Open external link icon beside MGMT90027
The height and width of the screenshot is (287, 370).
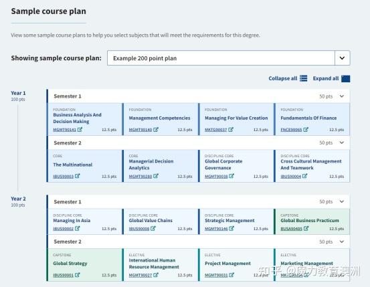point(156,275)
